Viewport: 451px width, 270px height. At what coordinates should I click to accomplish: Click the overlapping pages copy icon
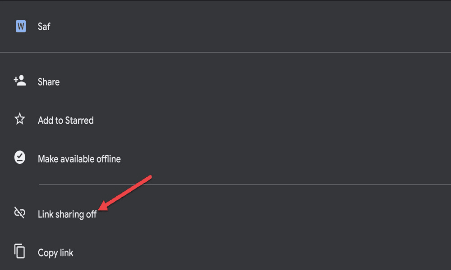(19, 251)
